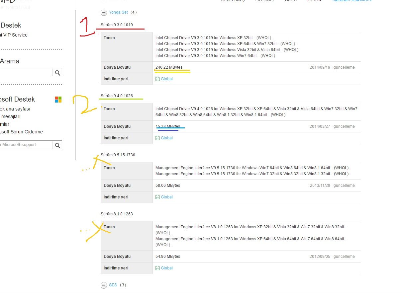Collapse the Yonga Set section minus icon
The image size is (402, 294).
[104, 12]
